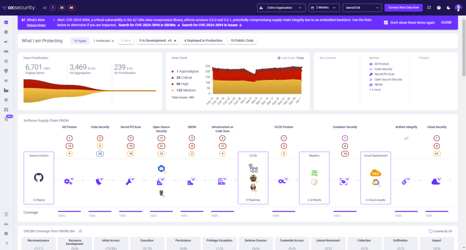Select the Cloud Security cloud icon
Screen dimensions: 466x250
point(436,181)
